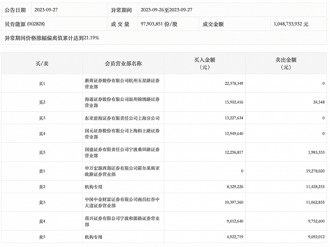Select buy amount 9,012,640
Viewport: 330px width, 247px height.
coord(235,221)
